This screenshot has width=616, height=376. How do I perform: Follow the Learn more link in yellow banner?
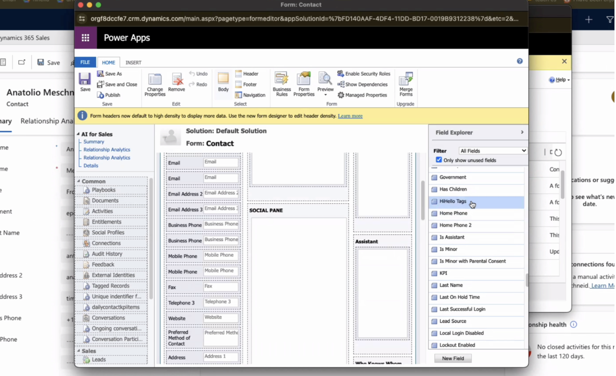351,116
